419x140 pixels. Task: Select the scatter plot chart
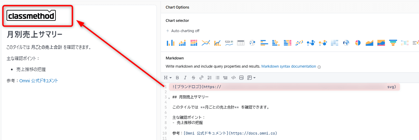click(x=300, y=43)
